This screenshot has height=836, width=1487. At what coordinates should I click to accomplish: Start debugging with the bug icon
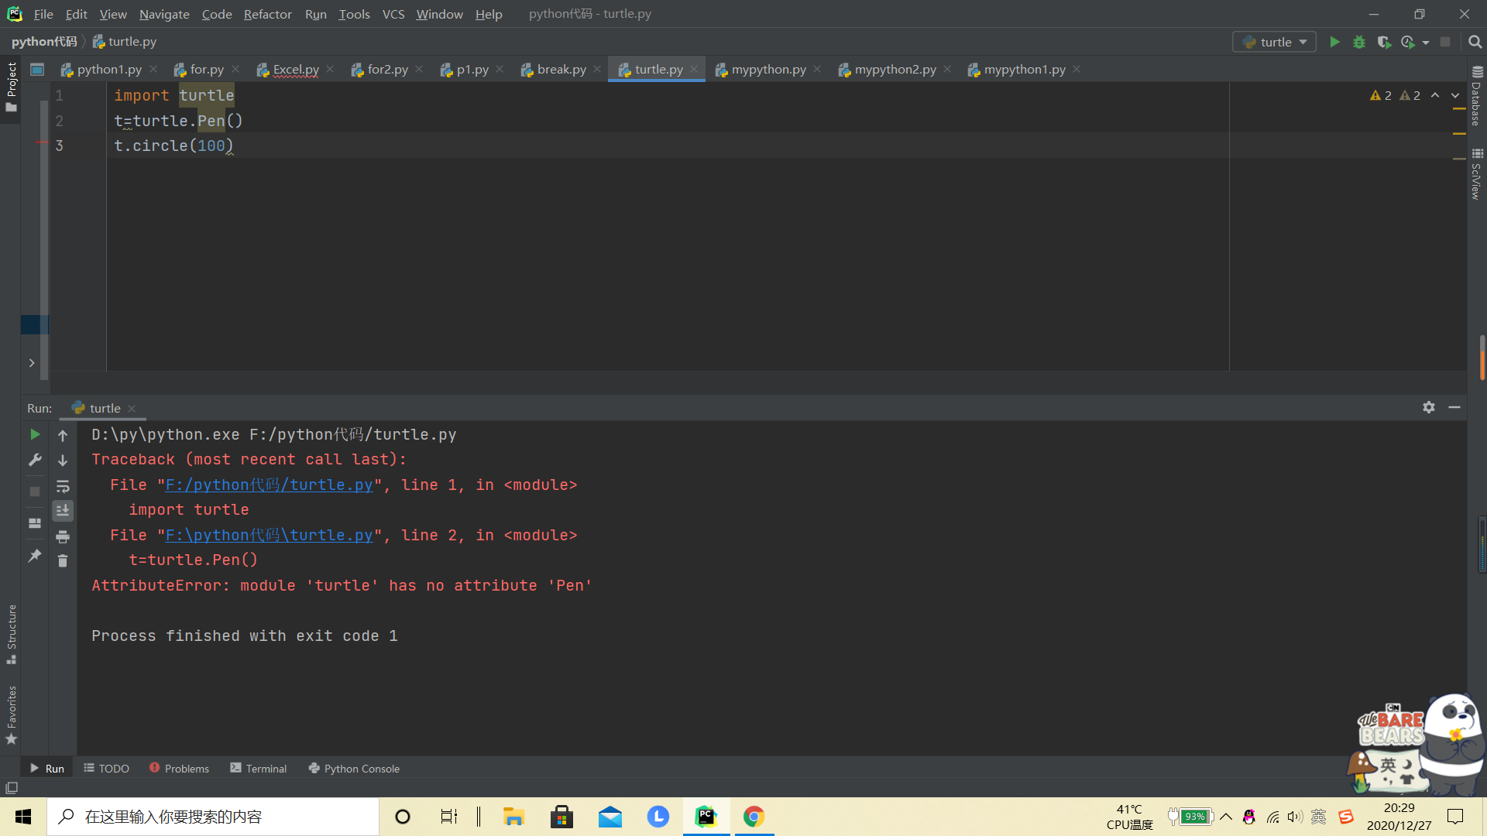point(1359,42)
